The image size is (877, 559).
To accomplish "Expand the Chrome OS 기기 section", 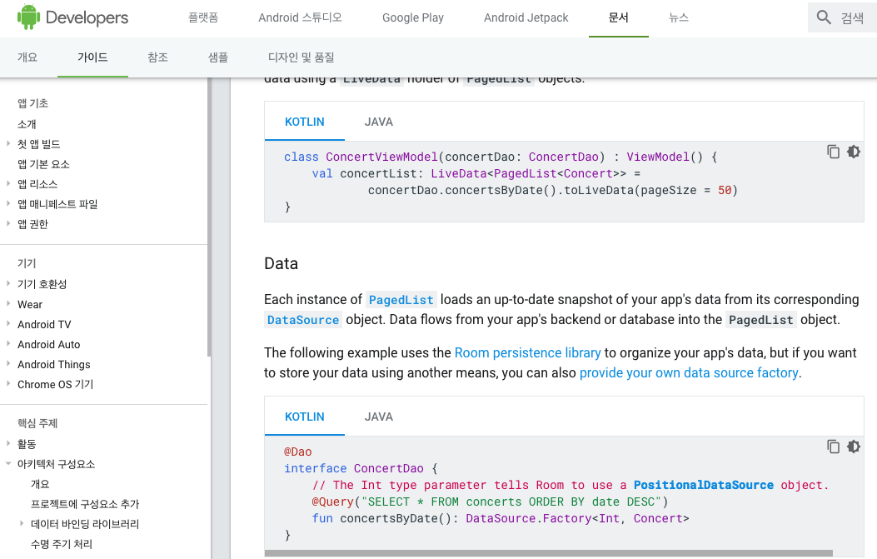I will tap(8, 384).
